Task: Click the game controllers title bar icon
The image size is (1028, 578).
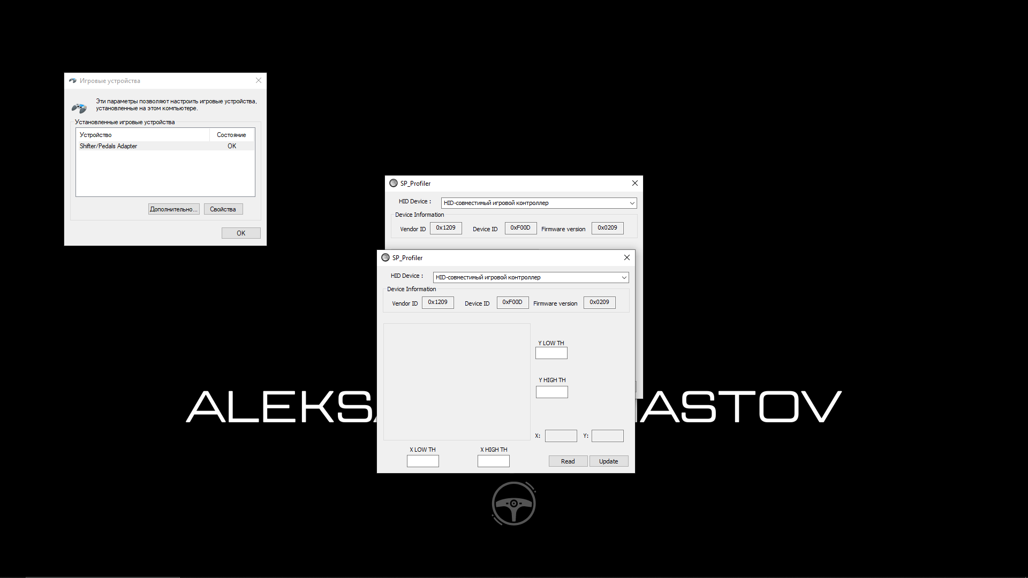Action: [x=73, y=81]
